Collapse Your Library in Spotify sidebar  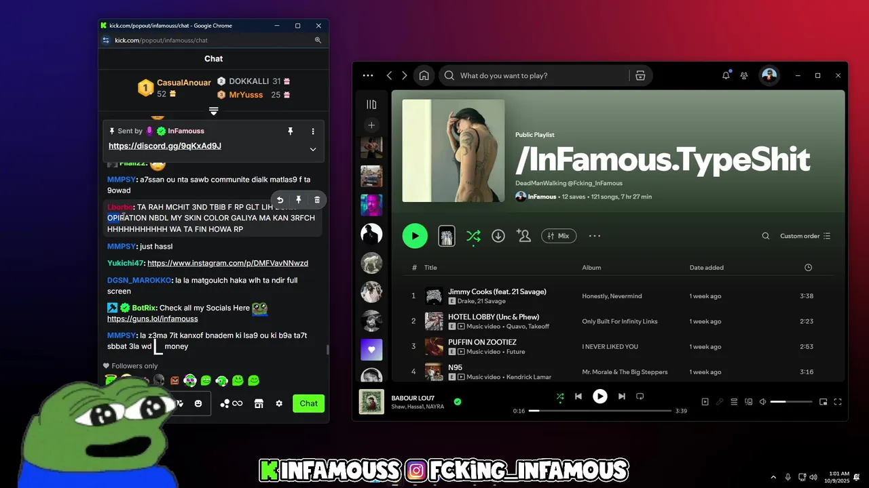[x=371, y=104]
